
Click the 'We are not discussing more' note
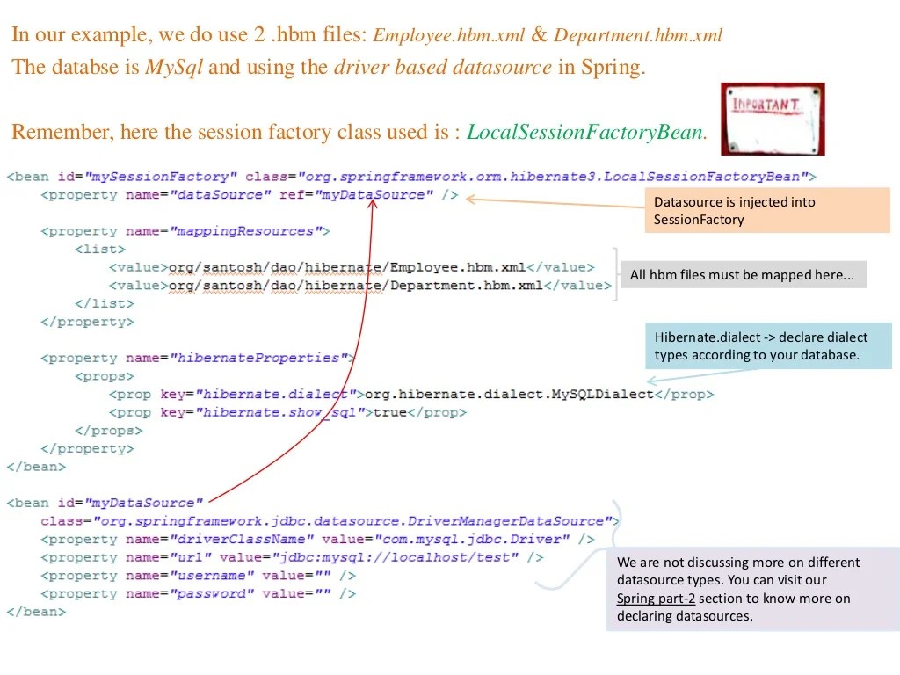pos(753,589)
